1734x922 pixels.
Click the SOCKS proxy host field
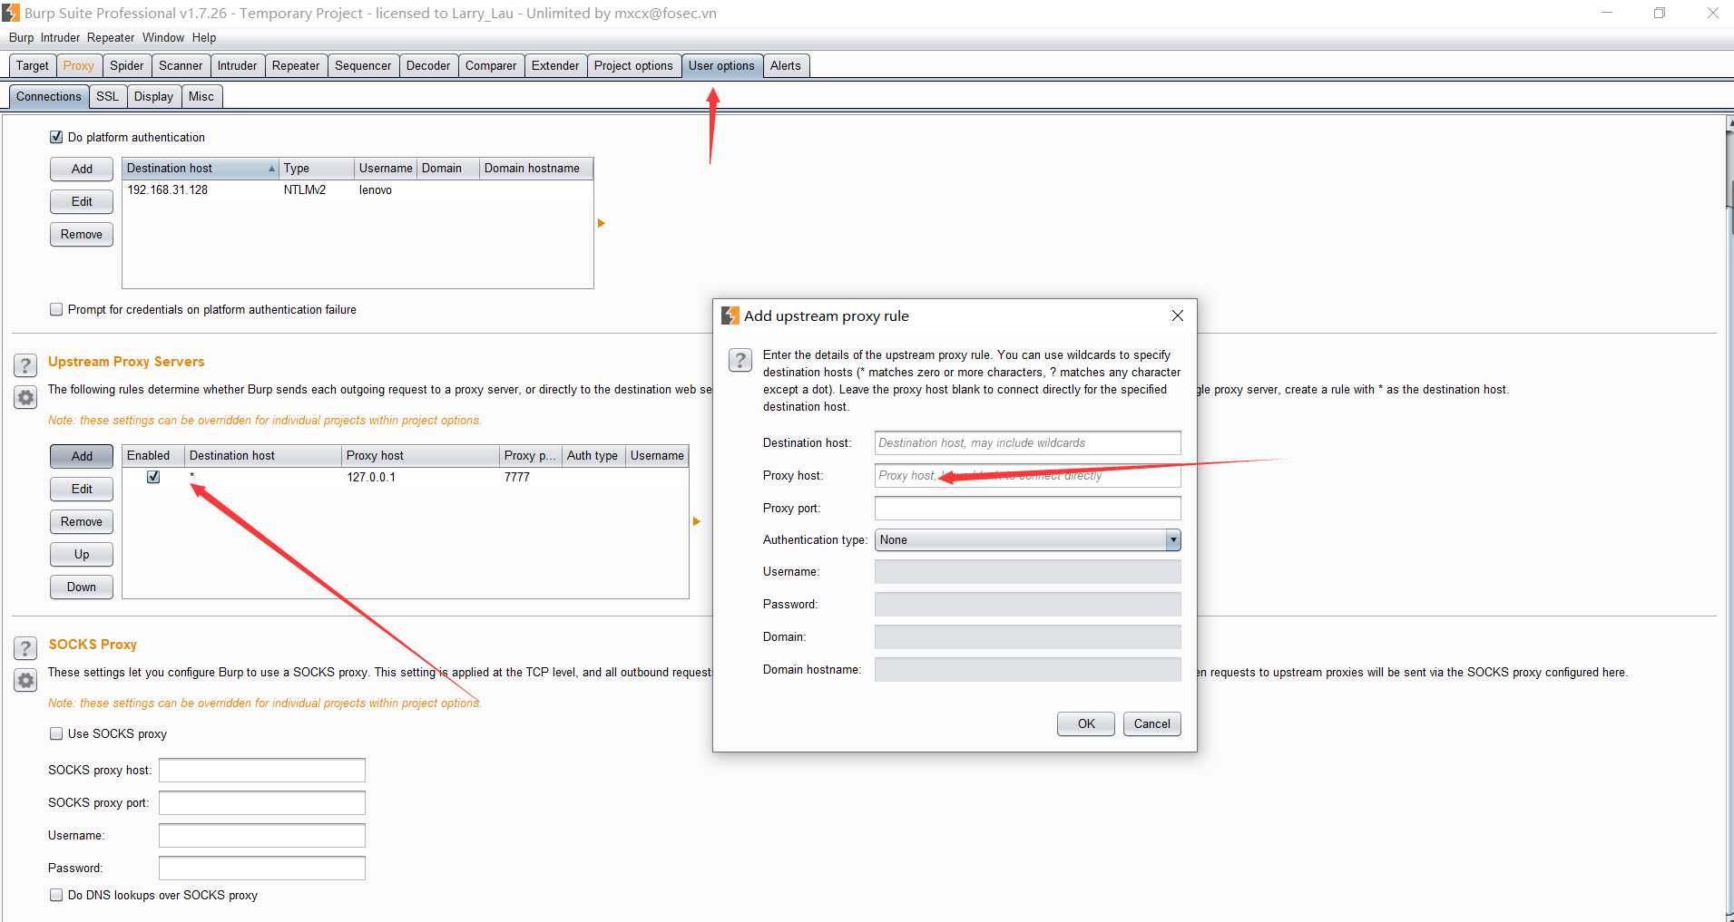[262, 770]
